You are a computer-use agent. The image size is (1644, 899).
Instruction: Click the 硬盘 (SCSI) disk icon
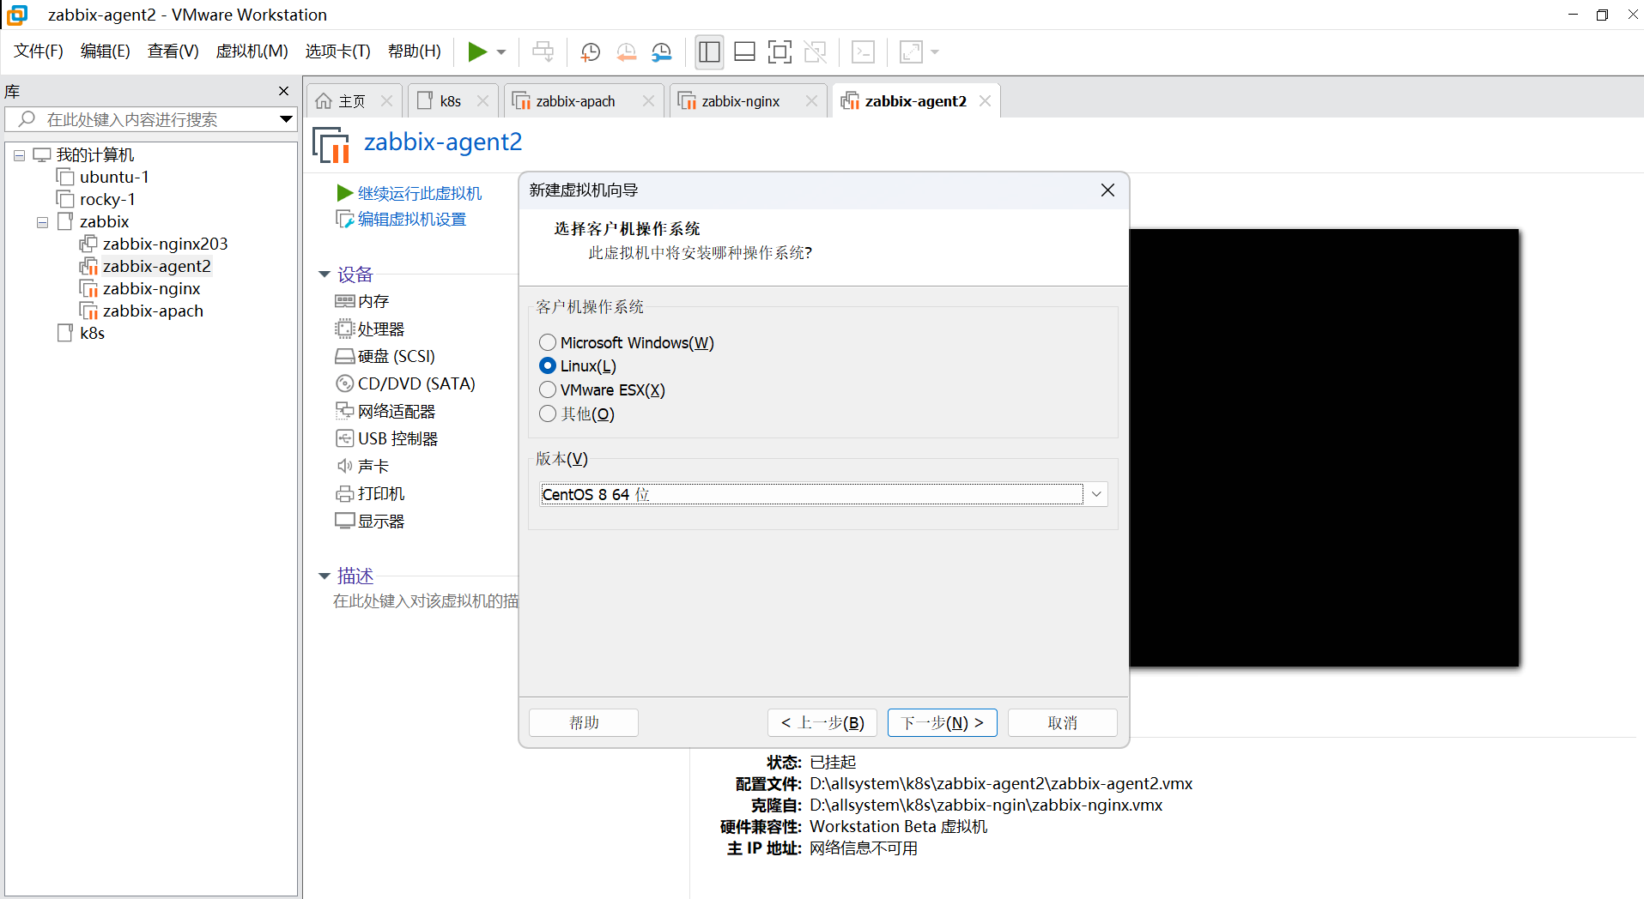(x=344, y=356)
